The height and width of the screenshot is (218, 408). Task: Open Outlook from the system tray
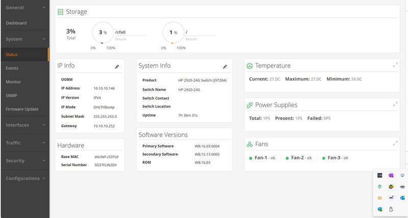pyautogui.click(x=402, y=198)
